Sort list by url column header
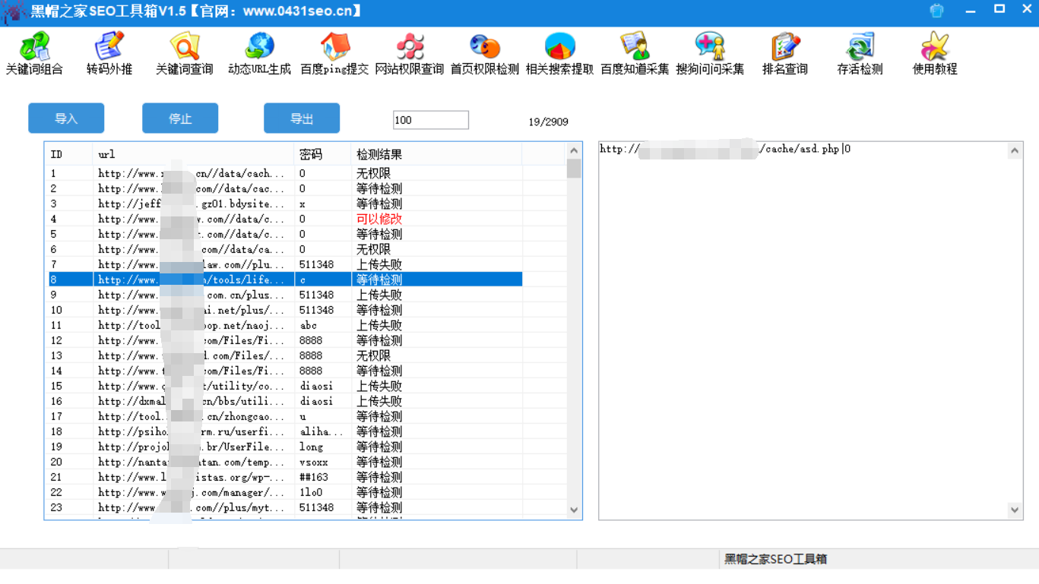Viewport: 1039px width, 584px height. [193, 154]
